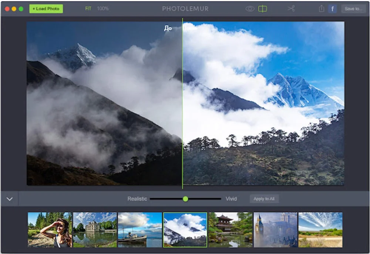Image resolution: width=370 pixels, height=254 pixels.
Task: Click the Save to button
Action: click(x=353, y=9)
